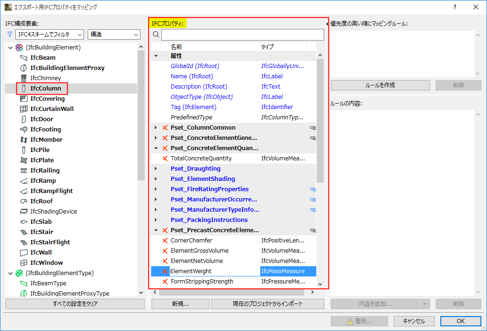Click the IfcWindow icon

tap(24, 262)
